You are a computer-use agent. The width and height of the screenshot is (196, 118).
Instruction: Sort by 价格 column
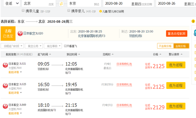point(157,54)
